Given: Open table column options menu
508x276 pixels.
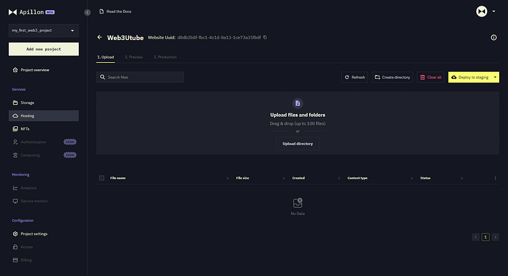Looking at the screenshot, I should [x=495, y=178].
